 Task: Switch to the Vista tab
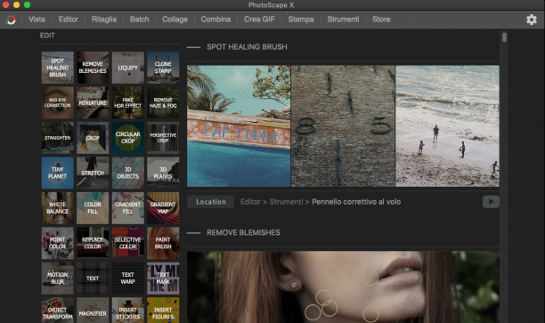tap(37, 20)
